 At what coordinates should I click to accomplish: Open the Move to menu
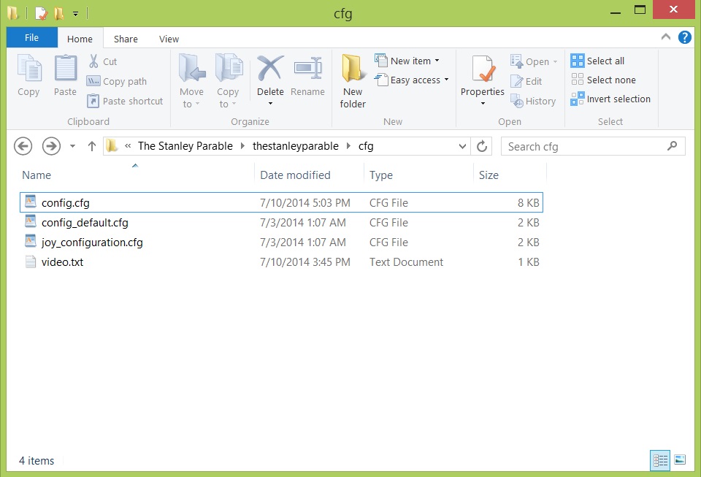[191, 81]
